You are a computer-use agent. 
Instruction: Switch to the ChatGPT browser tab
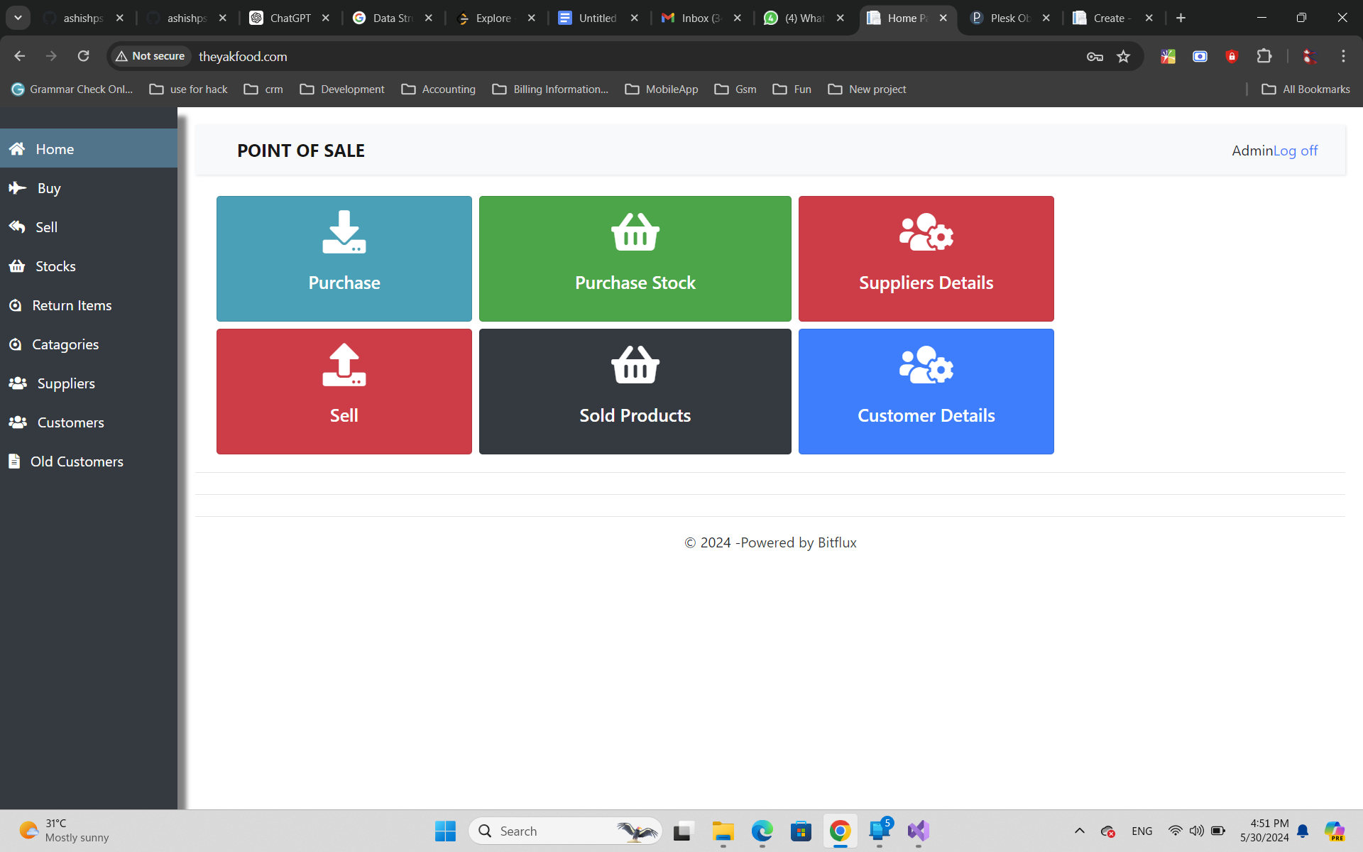(x=290, y=18)
